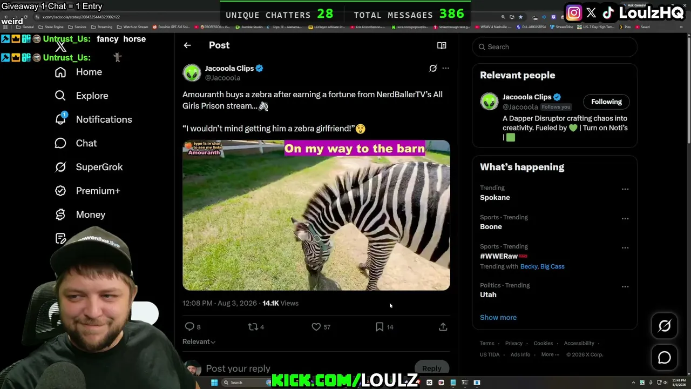Go back with the Post header arrow
Image resolution: width=691 pixels, height=389 pixels.
coord(187,45)
